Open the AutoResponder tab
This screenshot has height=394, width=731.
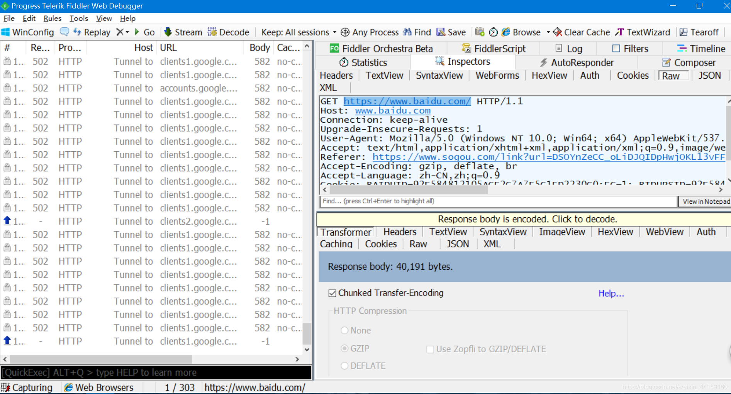click(577, 63)
